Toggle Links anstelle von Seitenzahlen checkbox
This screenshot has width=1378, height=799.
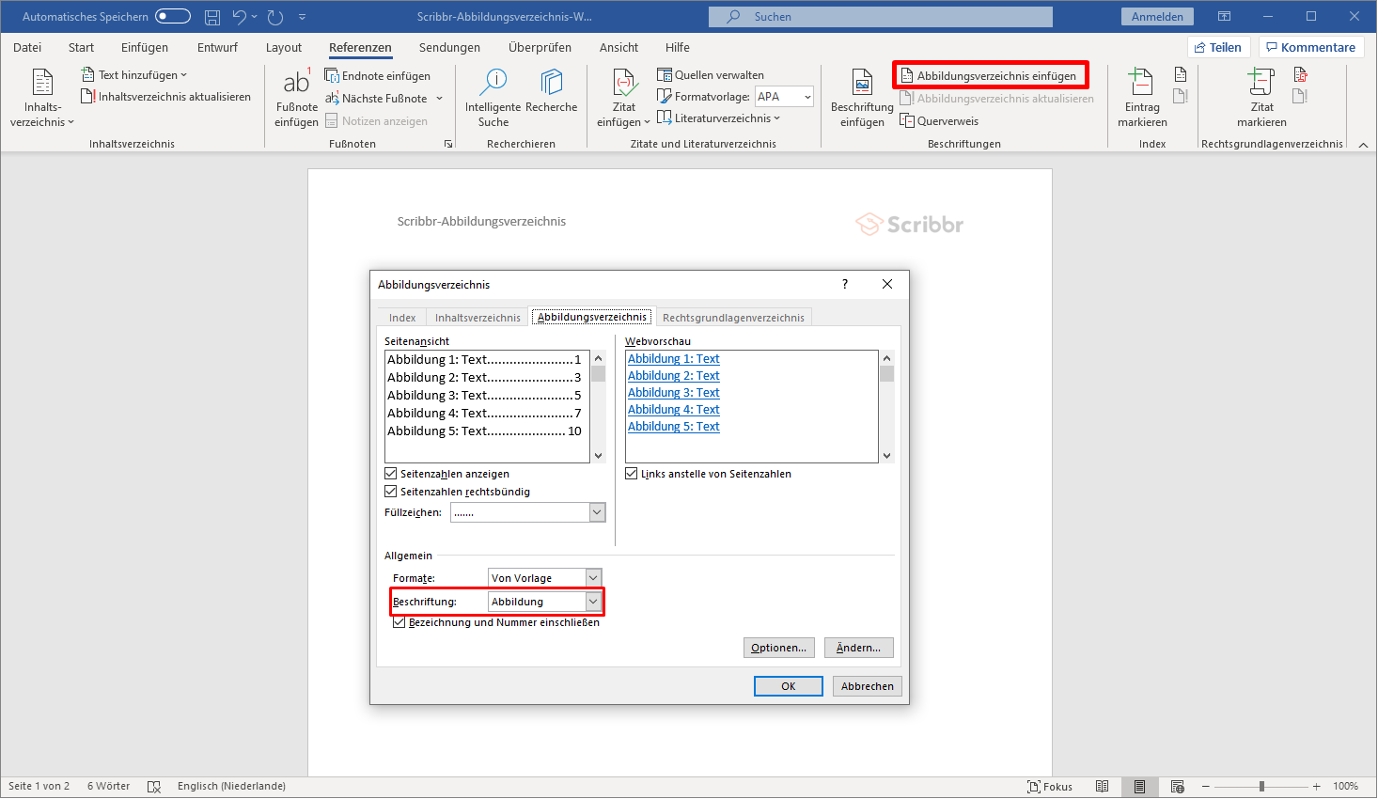coord(632,474)
